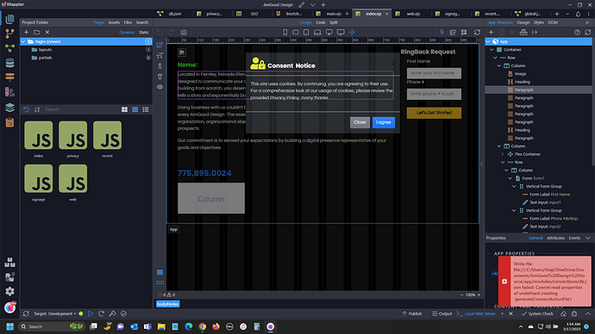Click the Publish button
Viewport: 595px width, 334px height.
pos(411,313)
